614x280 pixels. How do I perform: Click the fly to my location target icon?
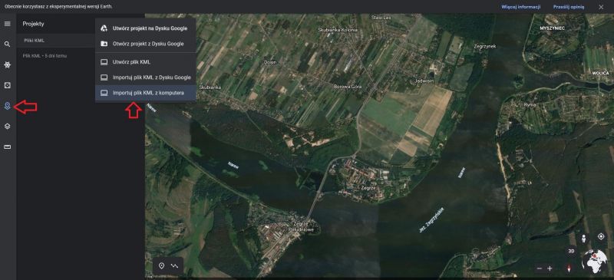[x=601, y=236]
